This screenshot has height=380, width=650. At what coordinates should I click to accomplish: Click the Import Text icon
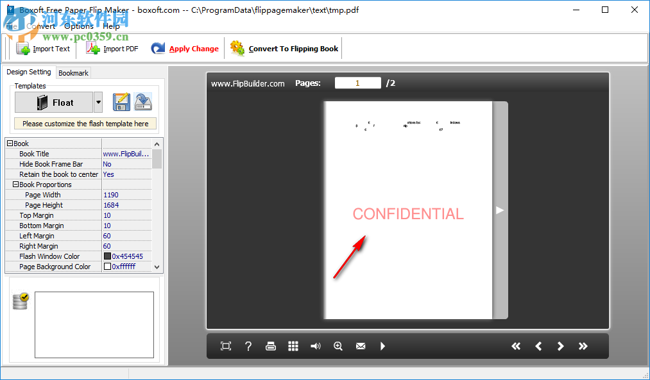coord(23,48)
